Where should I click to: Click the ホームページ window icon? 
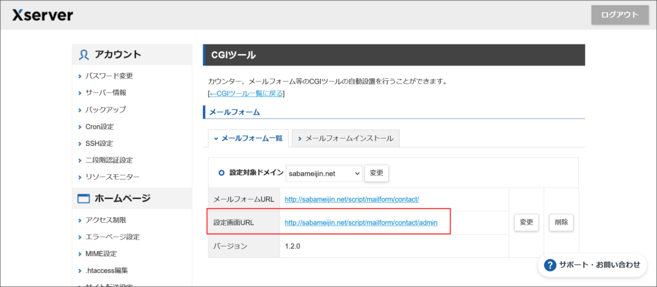coord(84,198)
